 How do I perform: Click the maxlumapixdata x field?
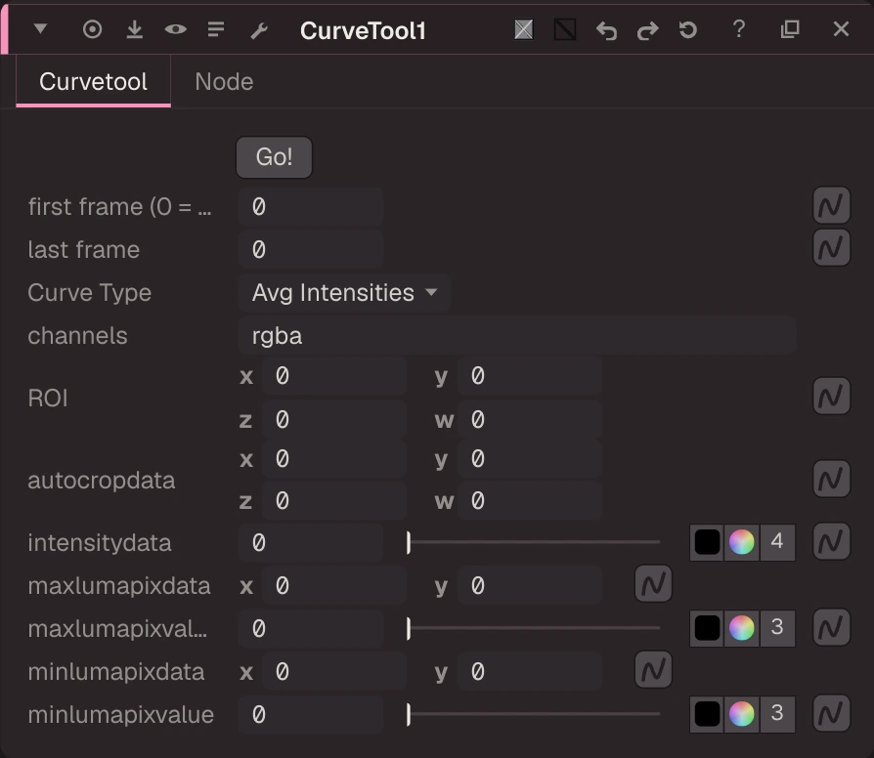[334, 586]
